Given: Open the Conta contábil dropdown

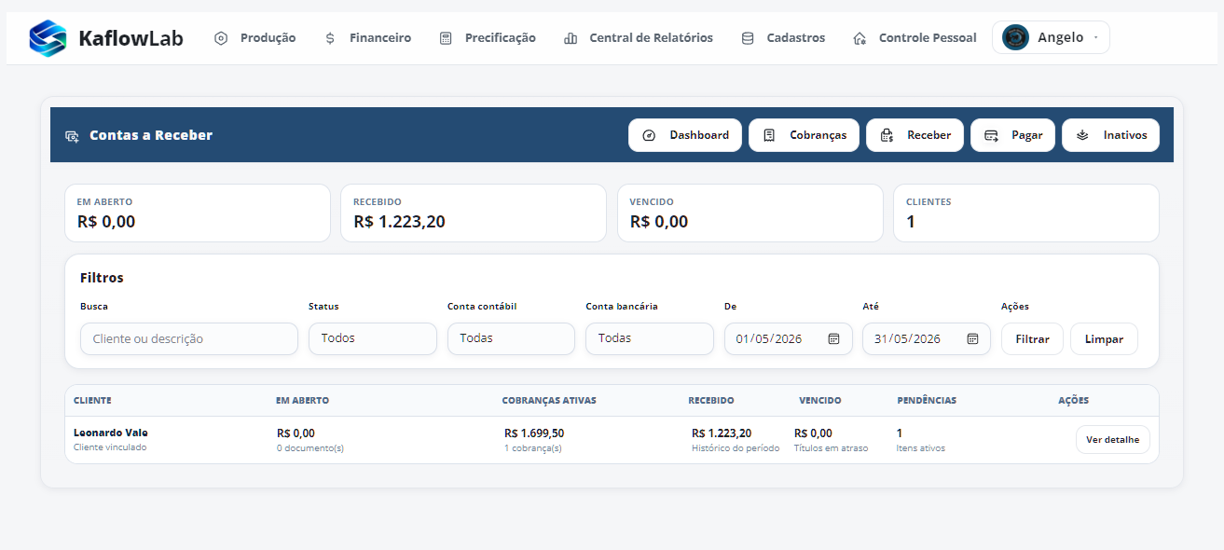Looking at the screenshot, I should [511, 338].
